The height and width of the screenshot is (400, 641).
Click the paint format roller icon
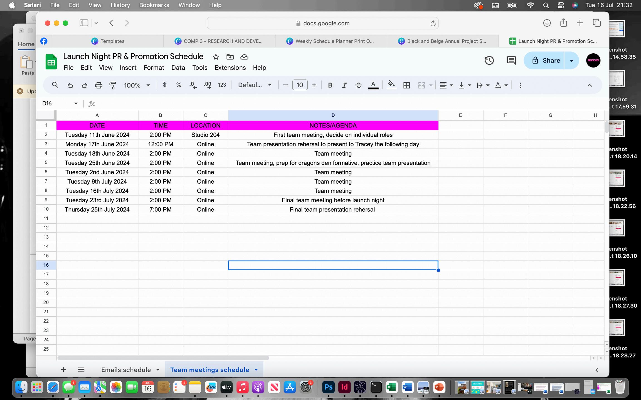point(113,85)
